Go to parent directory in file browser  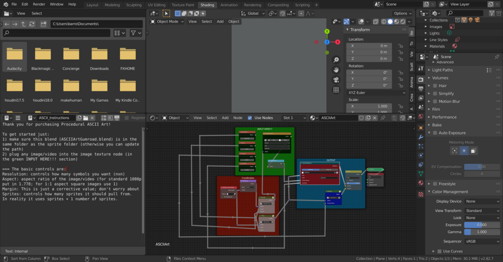coord(24,24)
